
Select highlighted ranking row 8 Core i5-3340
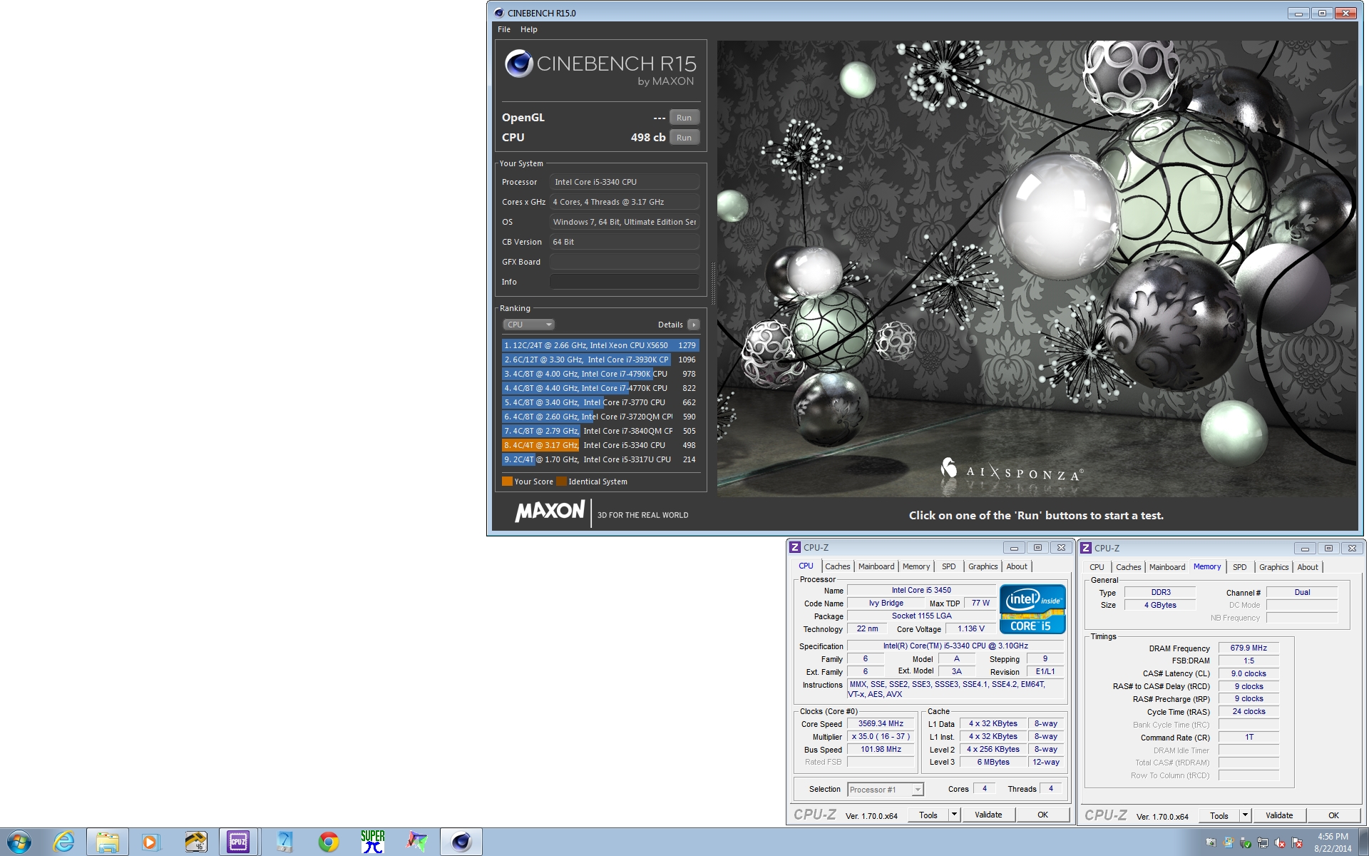(600, 445)
